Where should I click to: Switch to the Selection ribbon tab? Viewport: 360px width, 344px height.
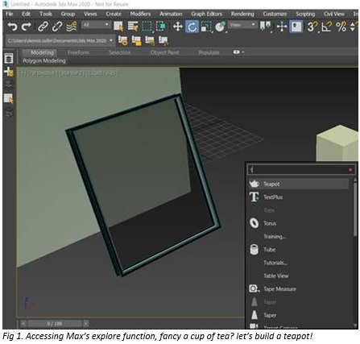pos(119,52)
